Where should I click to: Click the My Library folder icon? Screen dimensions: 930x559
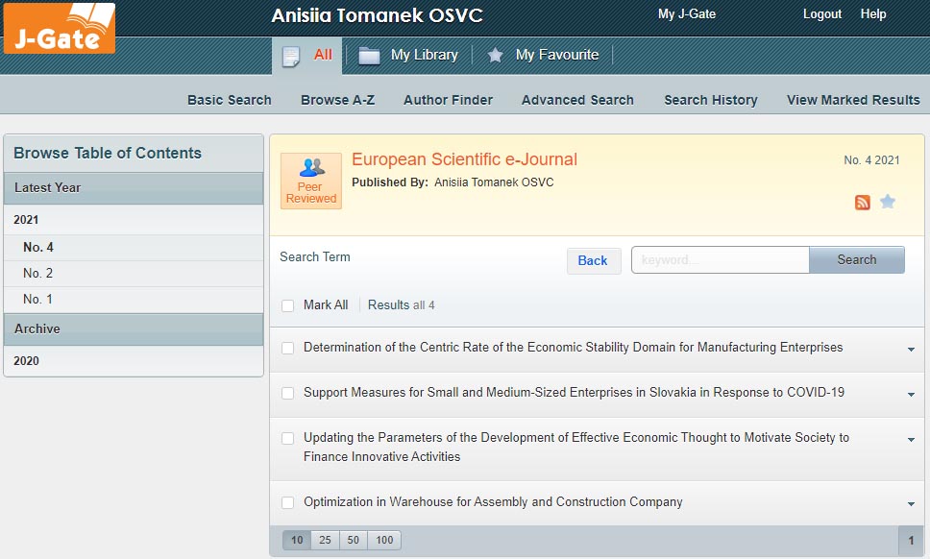pyautogui.click(x=369, y=56)
